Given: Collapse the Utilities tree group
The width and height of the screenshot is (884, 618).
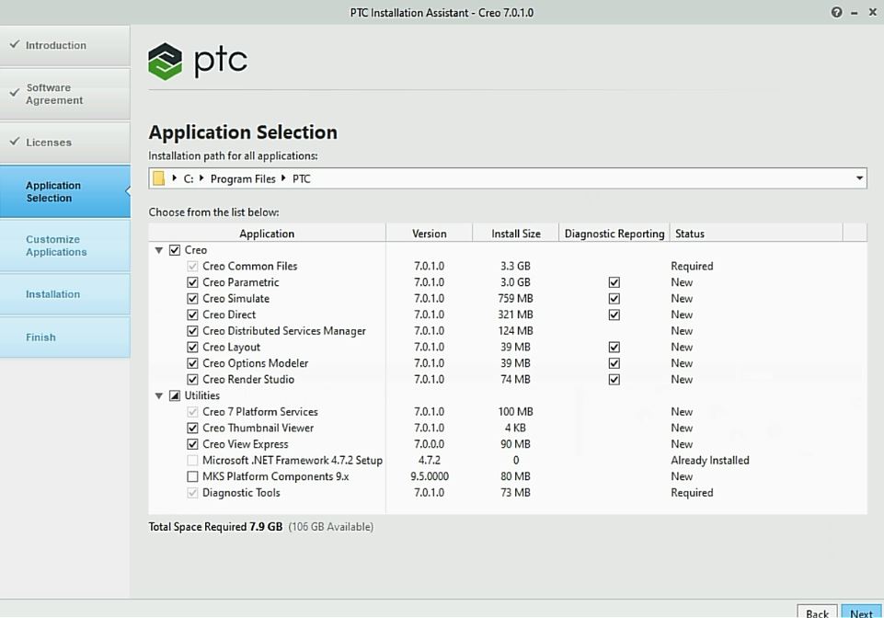Looking at the screenshot, I should point(159,395).
